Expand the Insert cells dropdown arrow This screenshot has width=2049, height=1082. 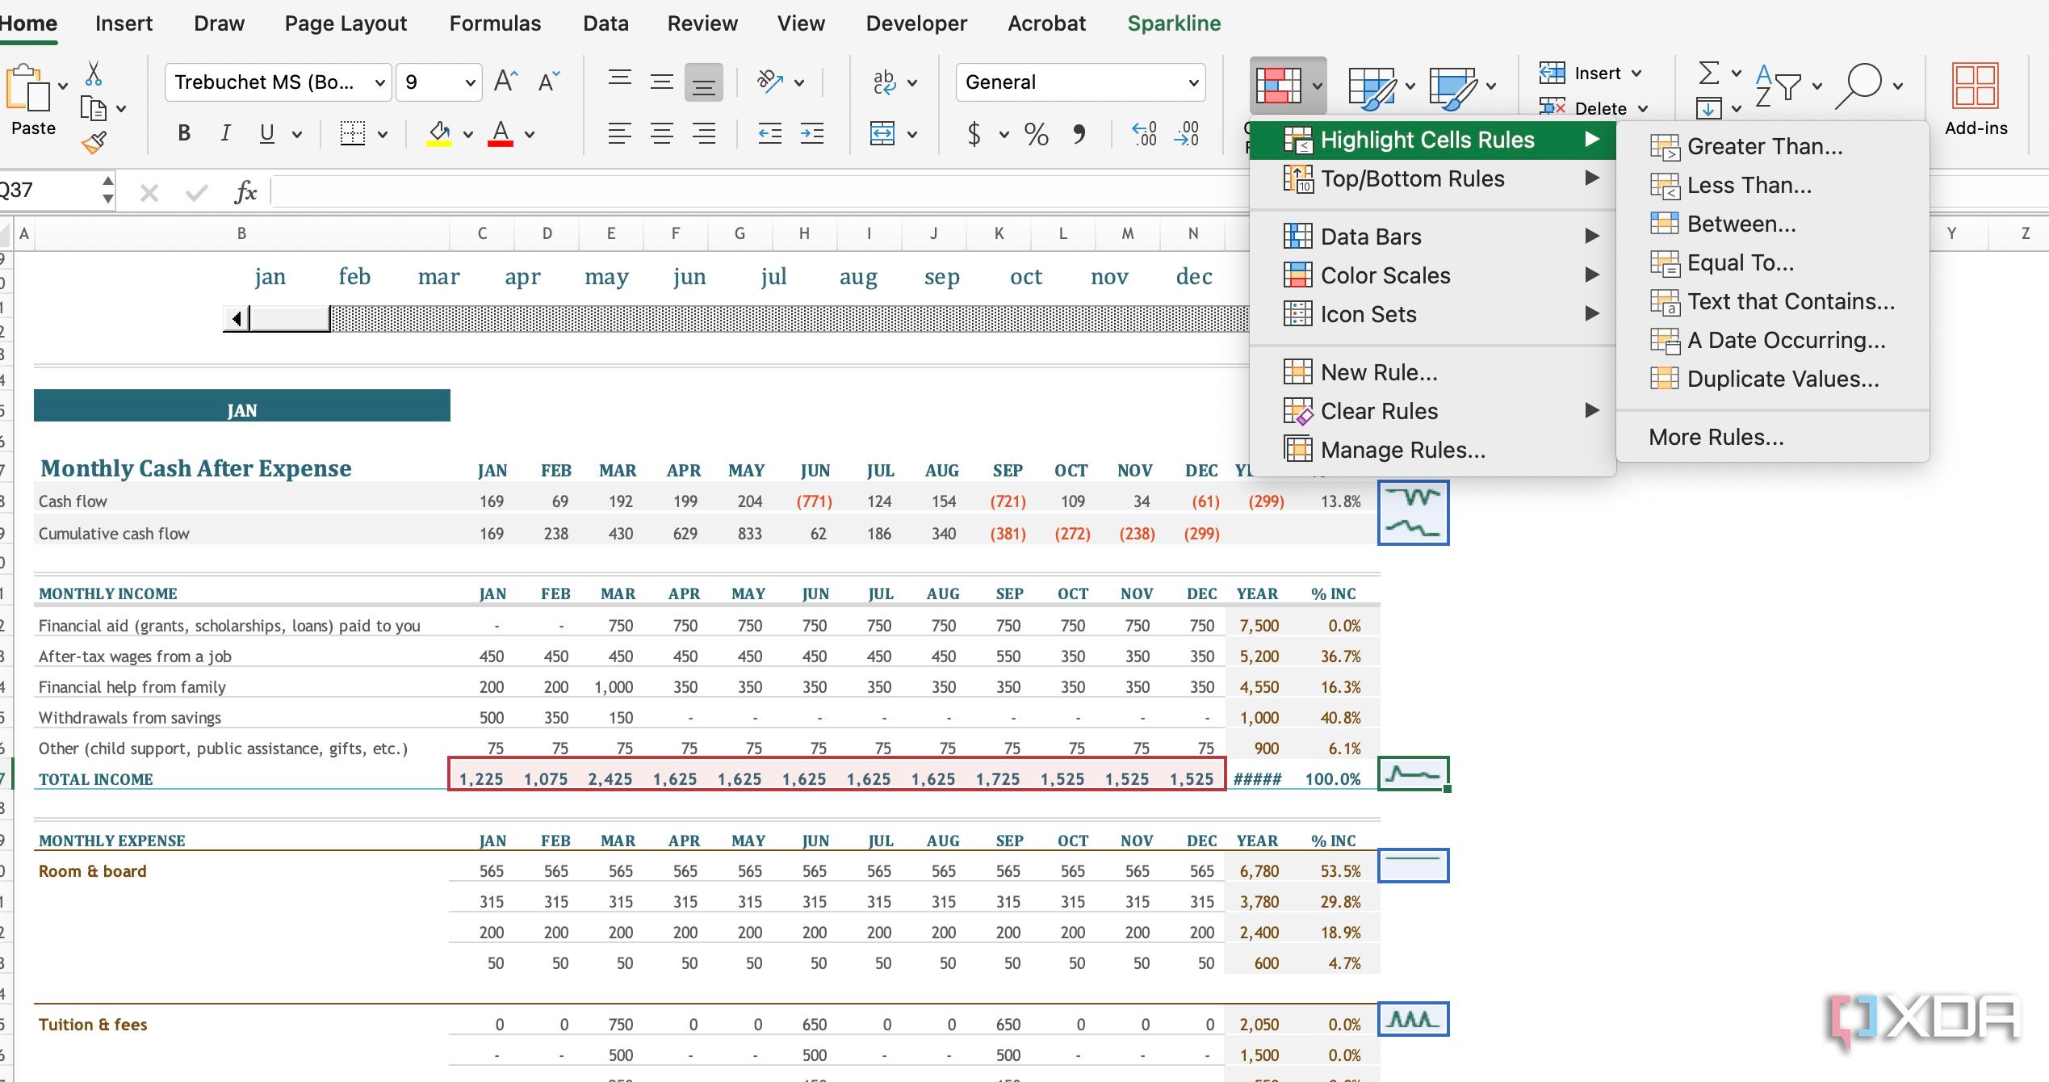click(x=1636, y=73)
